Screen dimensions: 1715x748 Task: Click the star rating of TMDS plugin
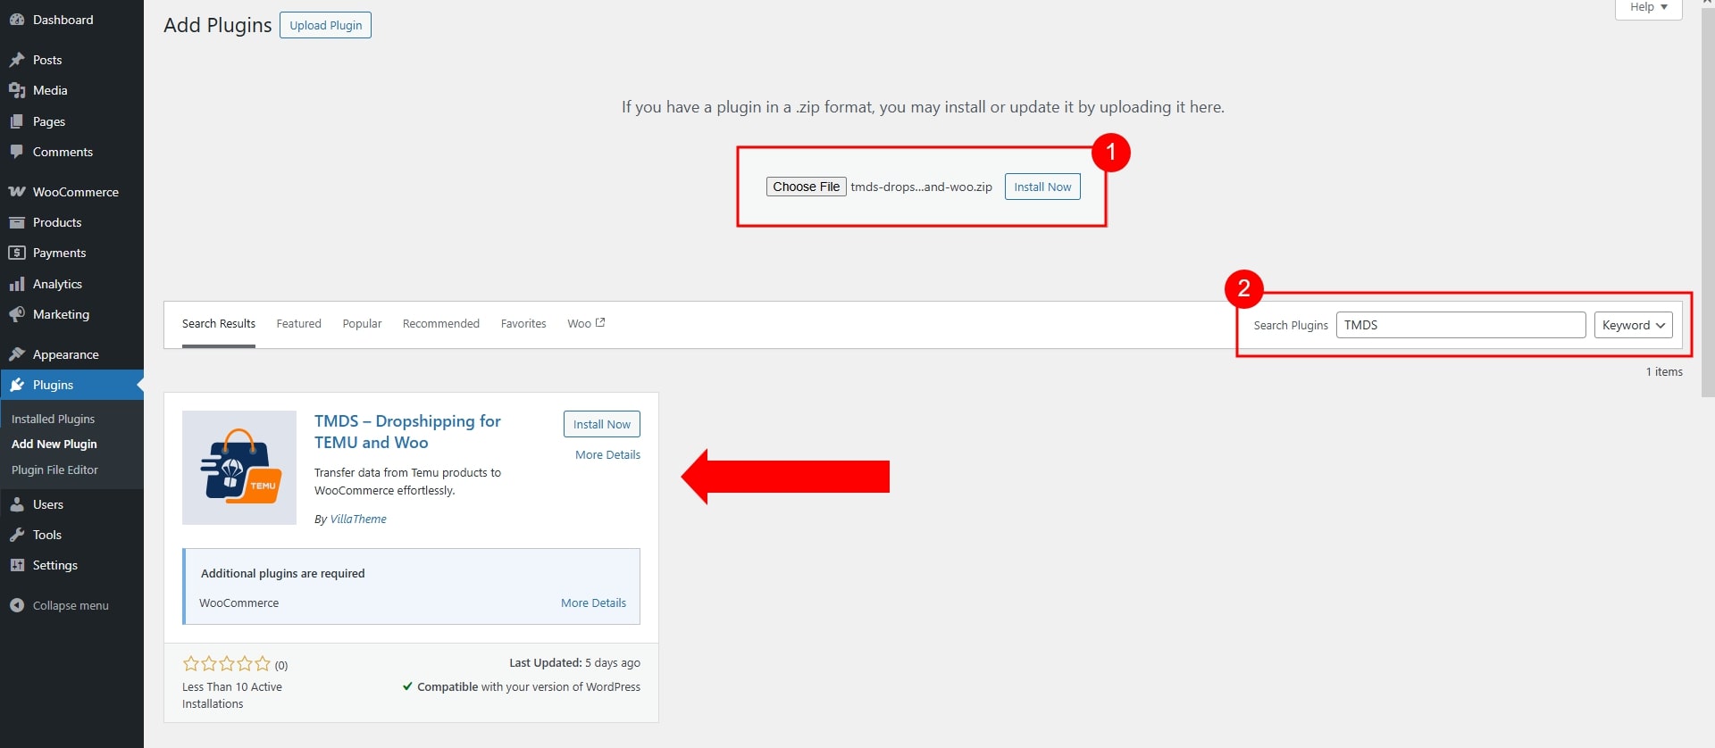click(226, 663)
